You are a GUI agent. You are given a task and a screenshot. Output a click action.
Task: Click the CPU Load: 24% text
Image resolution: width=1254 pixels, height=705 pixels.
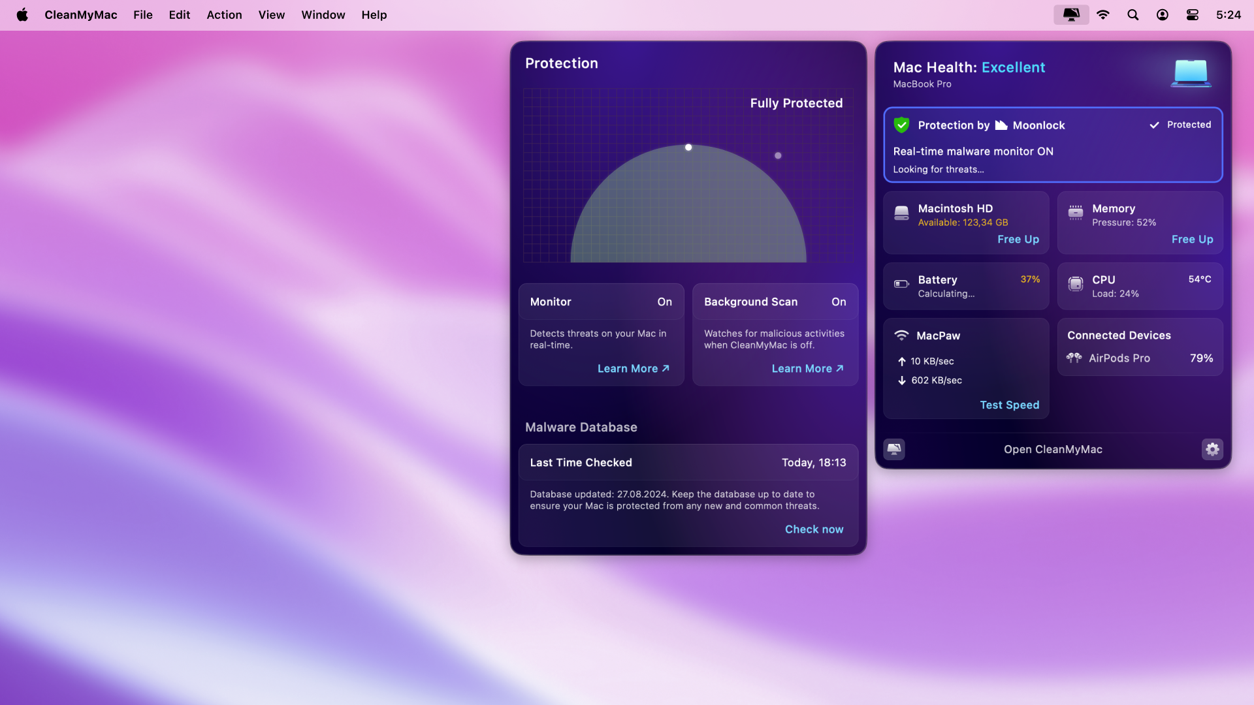pos(1116,294)
